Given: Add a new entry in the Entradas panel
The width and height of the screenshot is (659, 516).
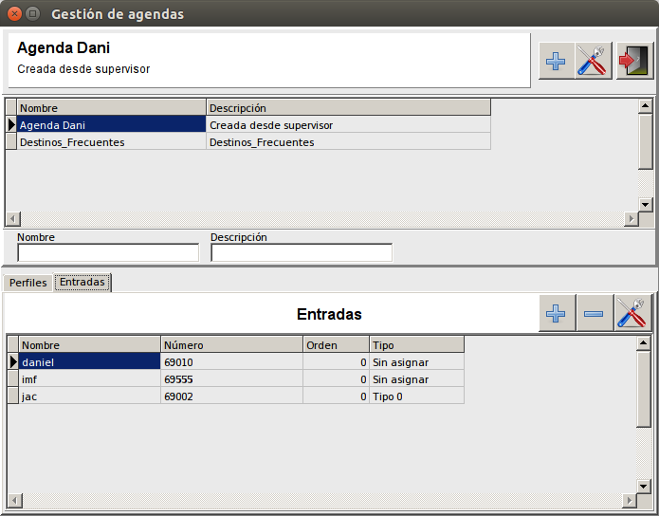Looking at the screenshot, I should pos(556,313).
